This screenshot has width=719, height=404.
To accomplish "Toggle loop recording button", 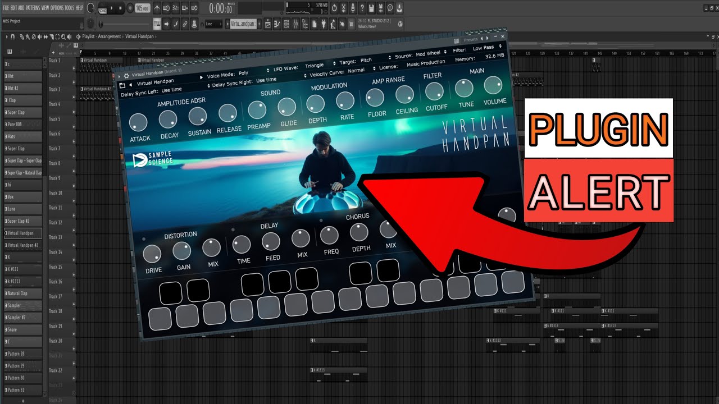I will (x=194, y=8).
